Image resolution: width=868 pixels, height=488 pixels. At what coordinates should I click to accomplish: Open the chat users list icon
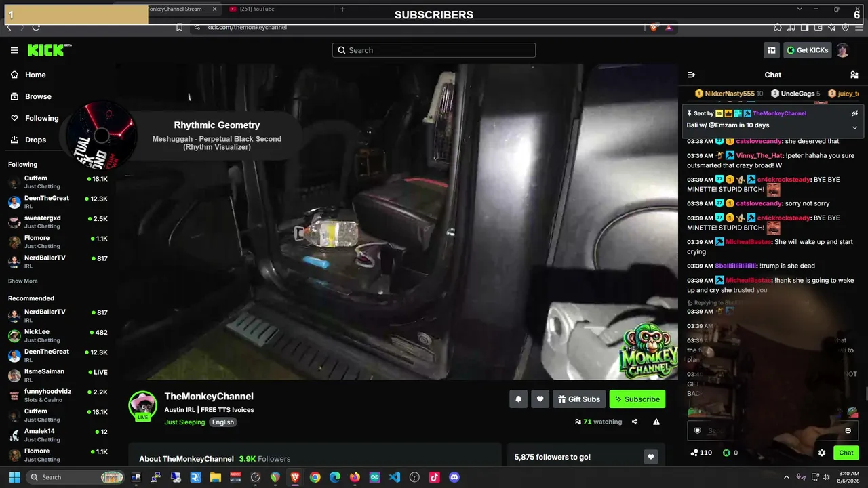(854, 75)
